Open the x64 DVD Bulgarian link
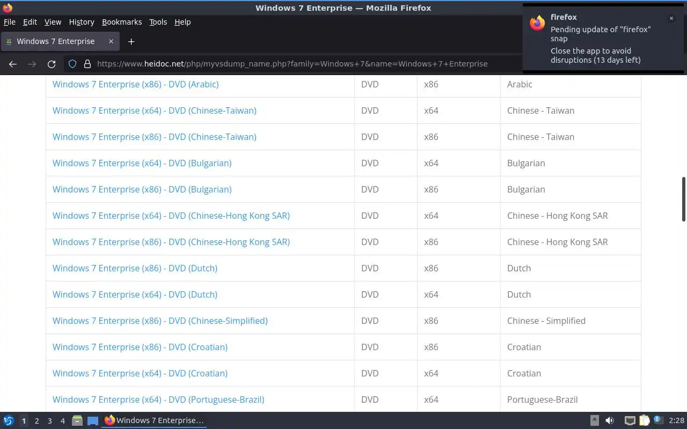This screenshot has height=429, width=687. coord(142,163)
